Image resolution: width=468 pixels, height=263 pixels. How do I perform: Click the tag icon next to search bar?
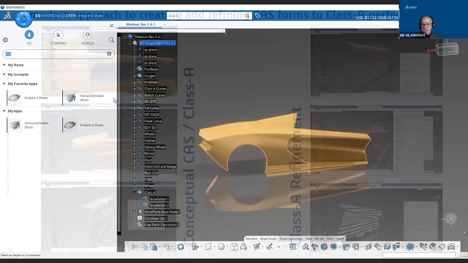pyautogui.click(x=257, y=16)
